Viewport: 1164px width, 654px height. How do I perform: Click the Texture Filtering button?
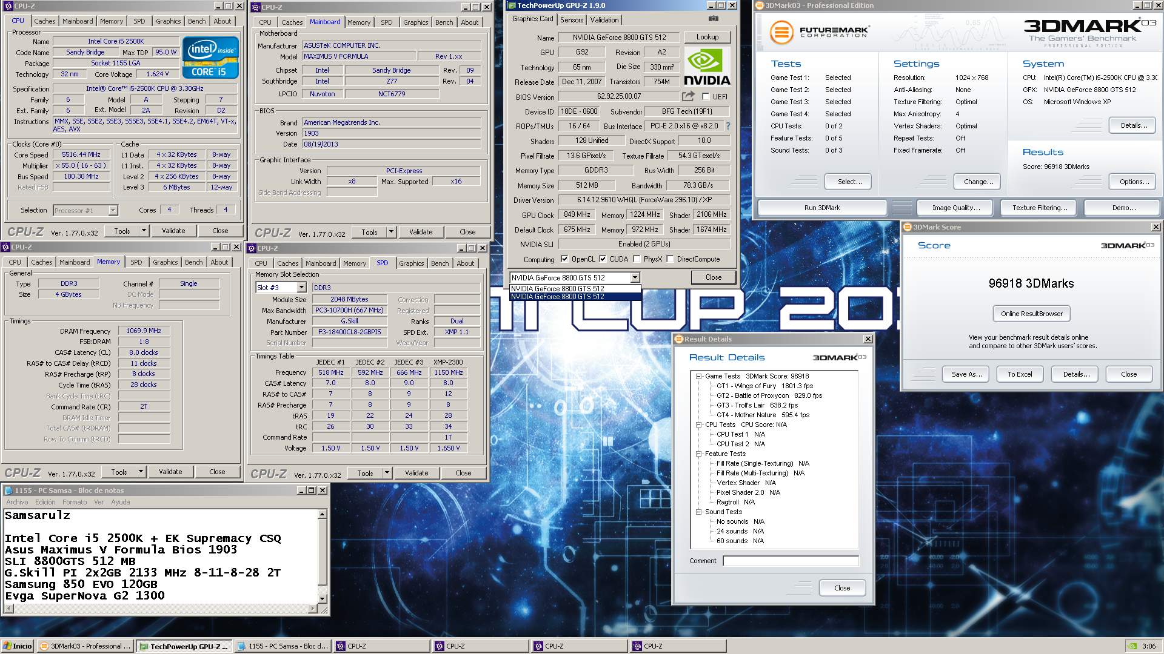[1040, 208]
